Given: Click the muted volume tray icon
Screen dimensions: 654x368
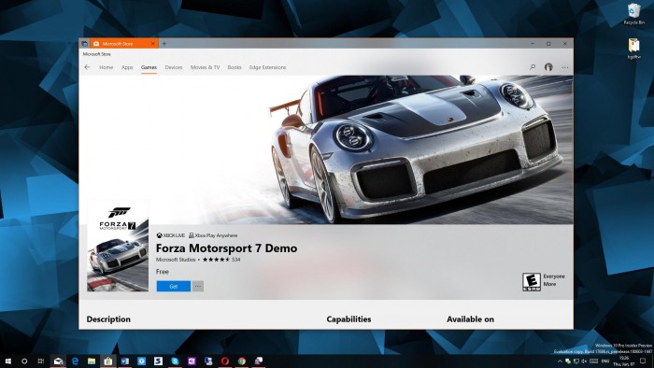Looking at the screenshot, I should click(x=584, y=361).
